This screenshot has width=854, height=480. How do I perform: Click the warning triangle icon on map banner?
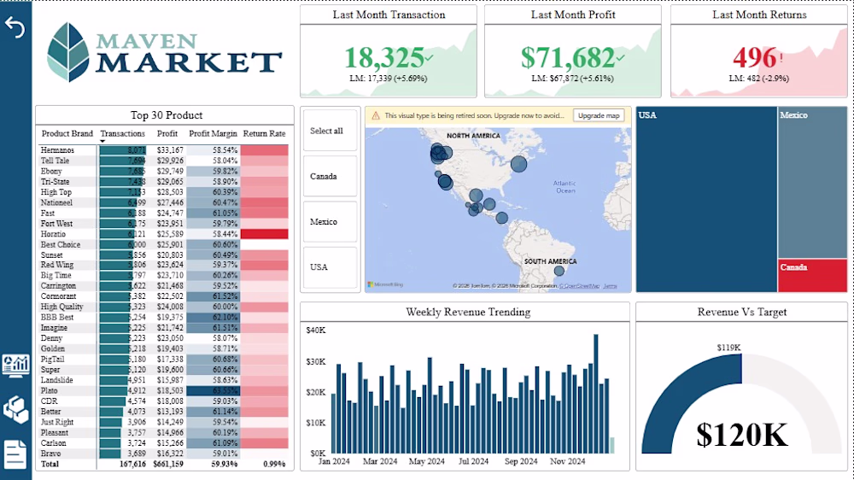[375, 115]
